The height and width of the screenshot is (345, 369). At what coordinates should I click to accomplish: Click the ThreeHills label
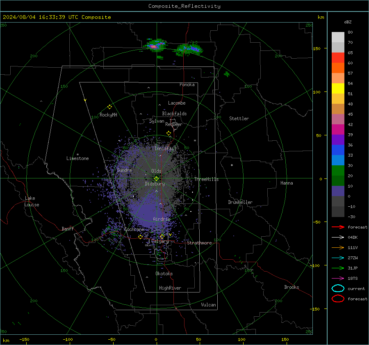pyautogui.click(x=206, y=179)
